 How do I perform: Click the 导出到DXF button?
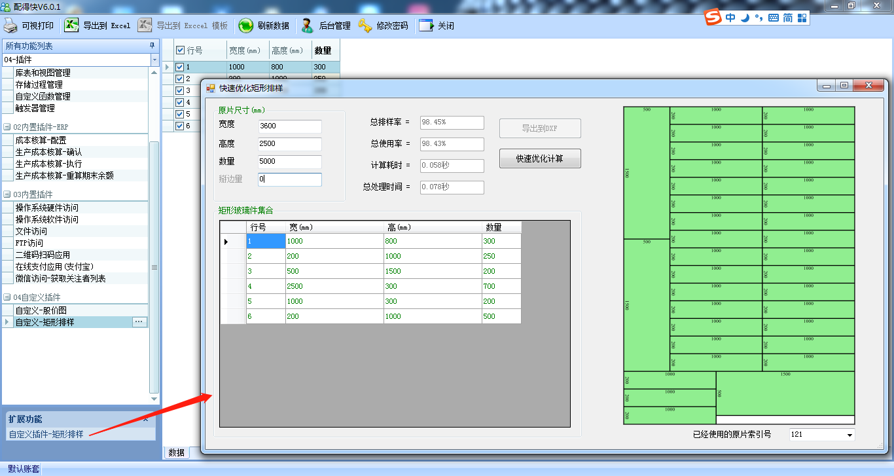[540, 128]
